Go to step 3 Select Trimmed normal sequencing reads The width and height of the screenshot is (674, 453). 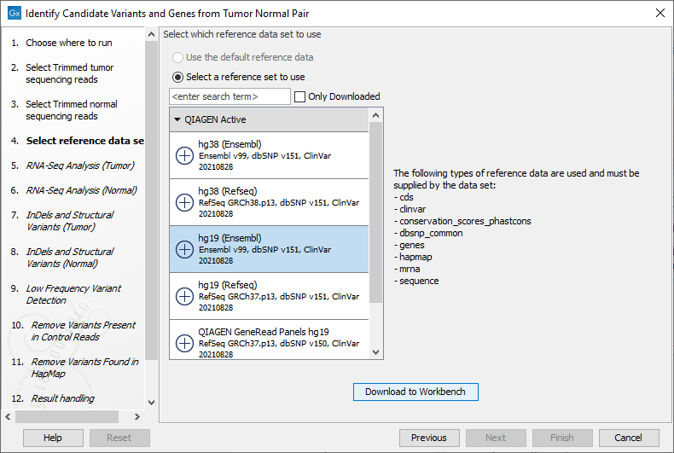click(72, 110)
